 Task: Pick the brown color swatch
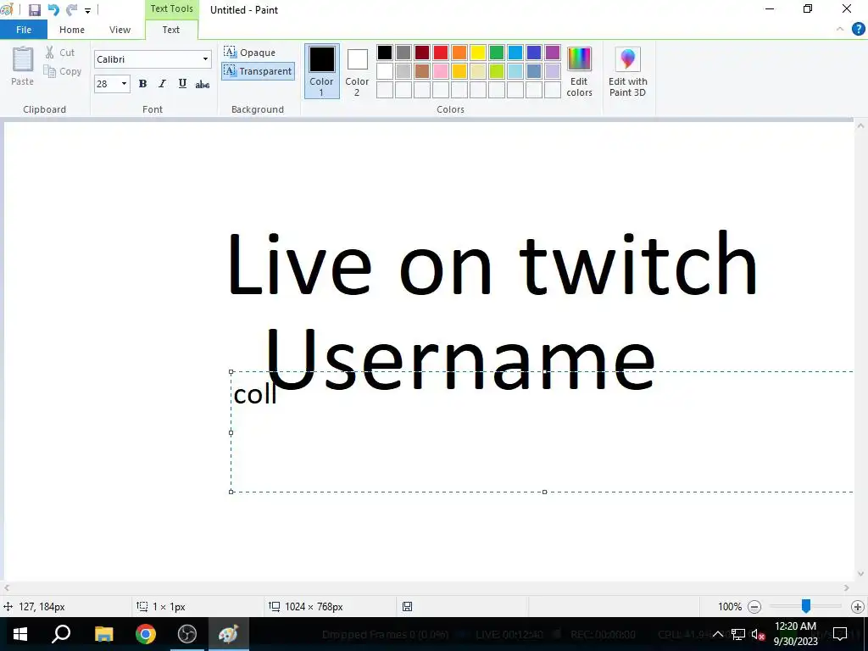tap(422, 71)
